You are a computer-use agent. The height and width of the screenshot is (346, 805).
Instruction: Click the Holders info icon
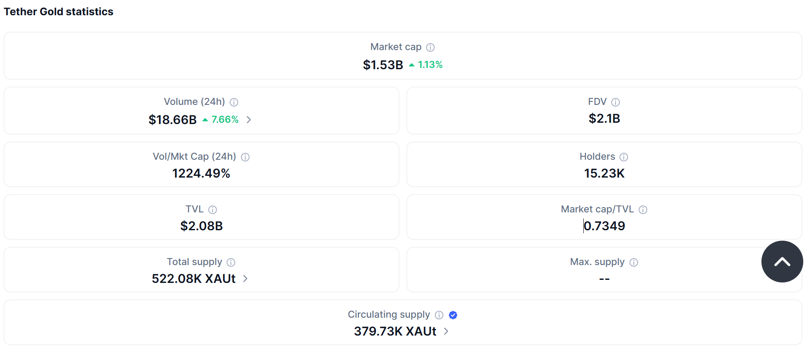[x=624, y=157]
